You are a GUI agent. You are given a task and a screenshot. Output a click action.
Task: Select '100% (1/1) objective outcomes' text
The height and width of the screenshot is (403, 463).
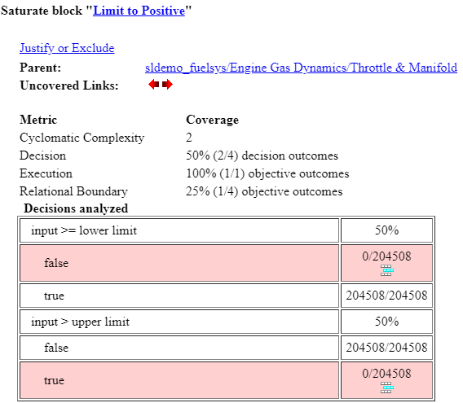pos(267,173)
